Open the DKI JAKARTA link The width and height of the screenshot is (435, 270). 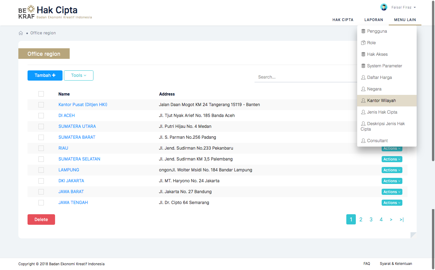pos(71,181)
